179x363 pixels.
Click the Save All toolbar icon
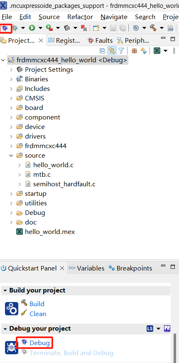tap(123, 28)
